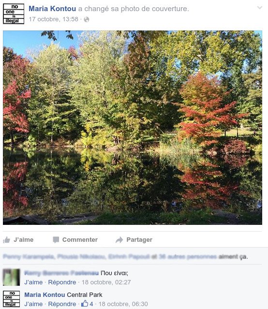This screenshot has width=268, height=309.
Task: Reply to the "Που είναι;" comment
Action: (62, 282)
